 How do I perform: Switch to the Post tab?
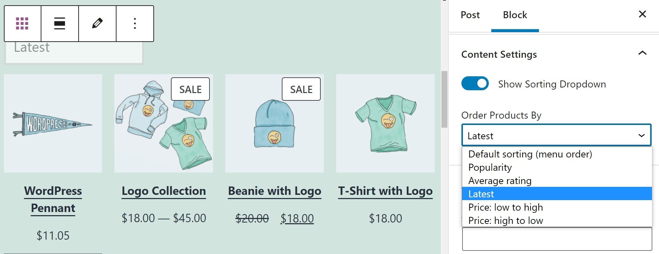(x=470, y=15)
